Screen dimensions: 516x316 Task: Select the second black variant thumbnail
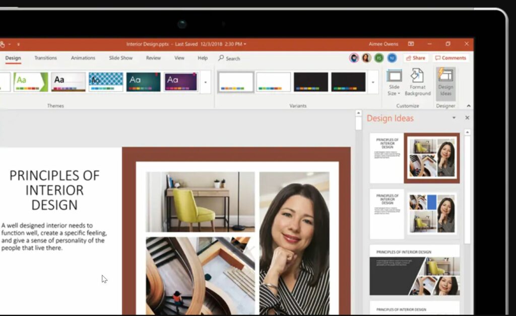coord(349,82)
